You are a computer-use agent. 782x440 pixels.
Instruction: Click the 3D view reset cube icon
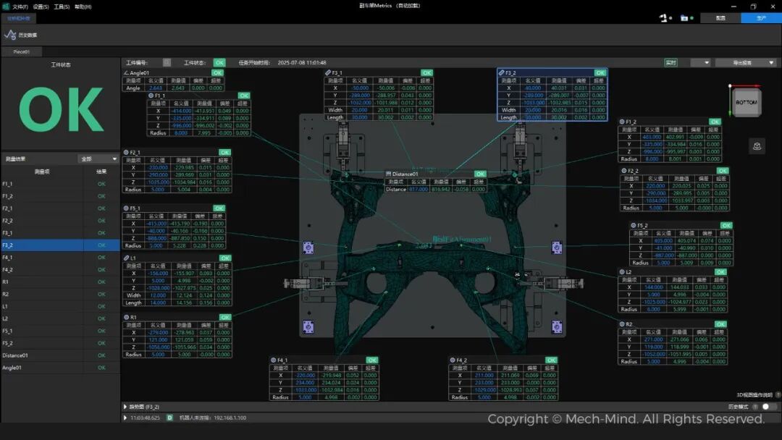757,146
